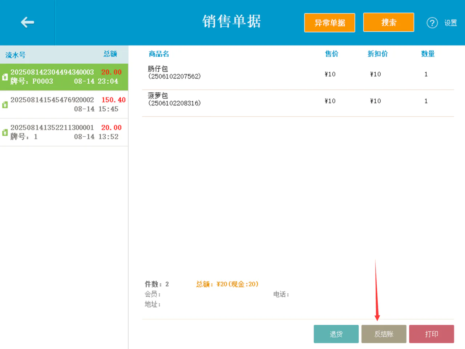Click the receipt icon of order P0003
This screenshot has width=465, height=349.
click(5, 77)
